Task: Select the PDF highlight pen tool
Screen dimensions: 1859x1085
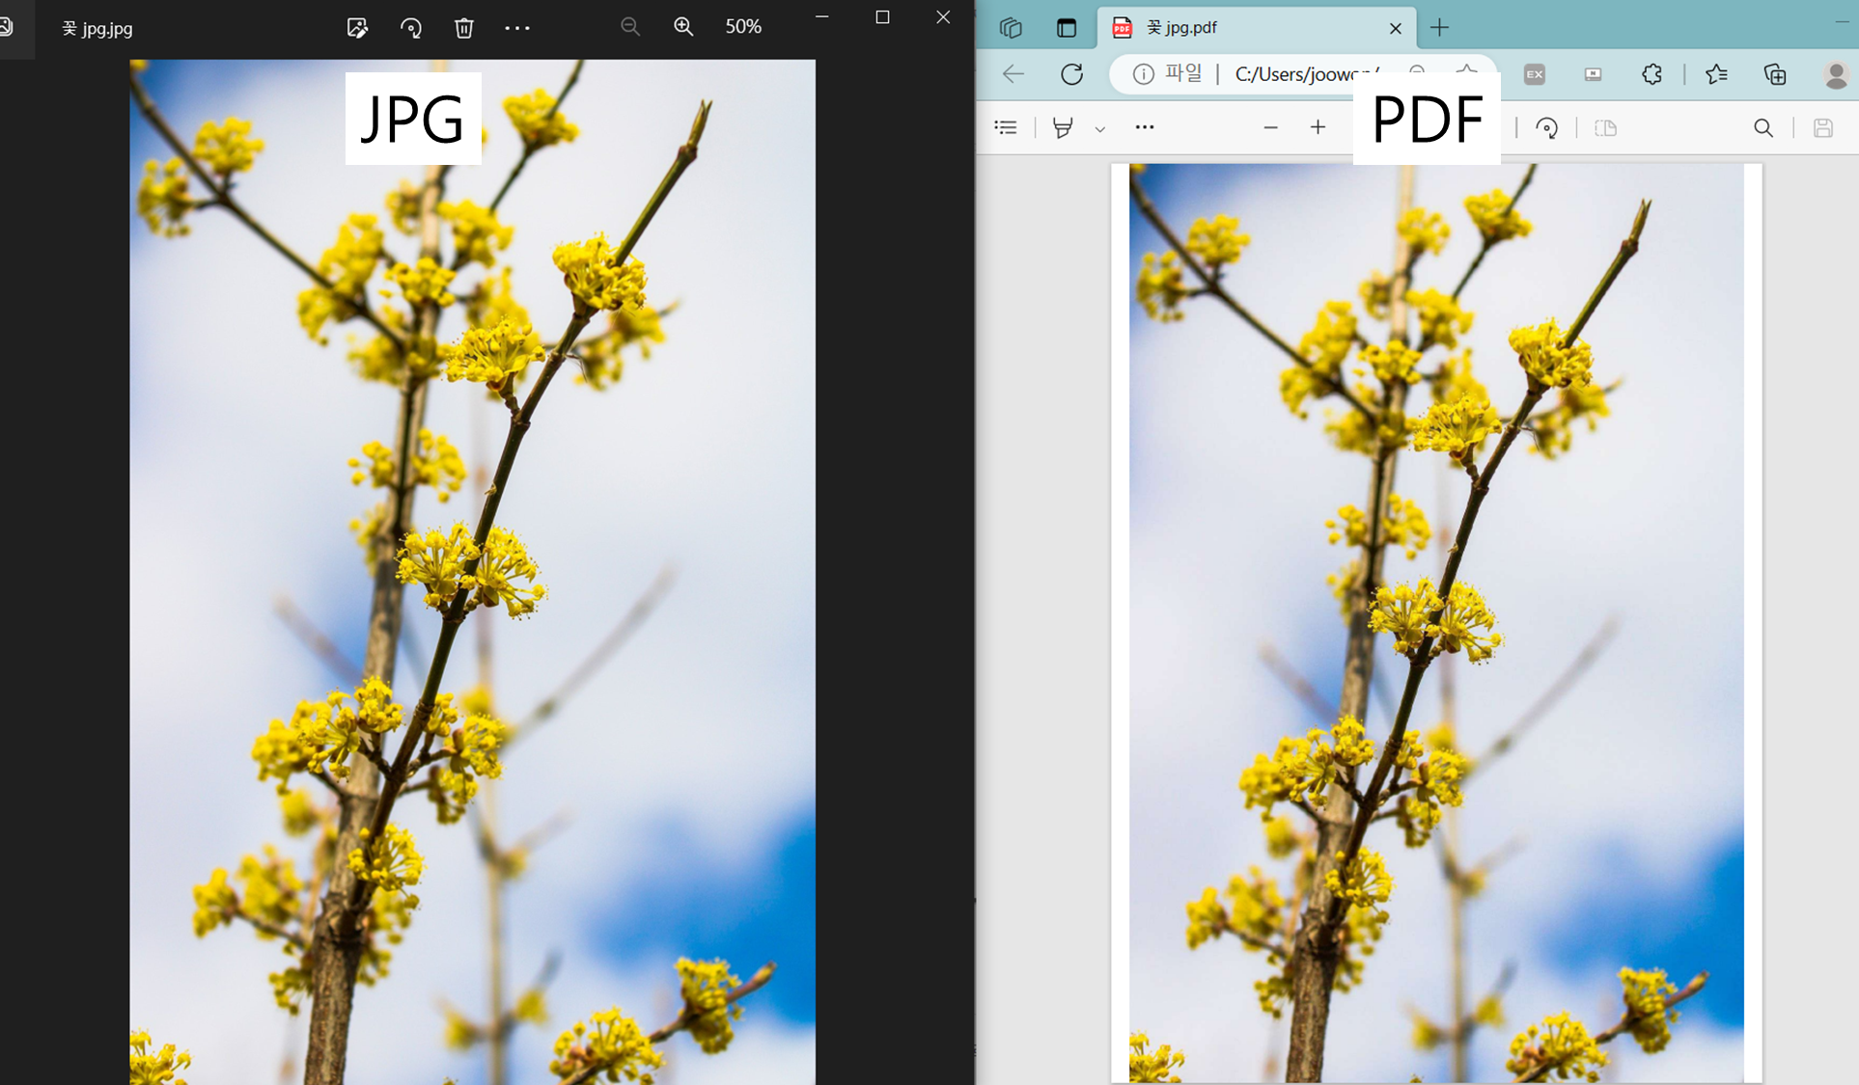Action: click(1063, 127)
